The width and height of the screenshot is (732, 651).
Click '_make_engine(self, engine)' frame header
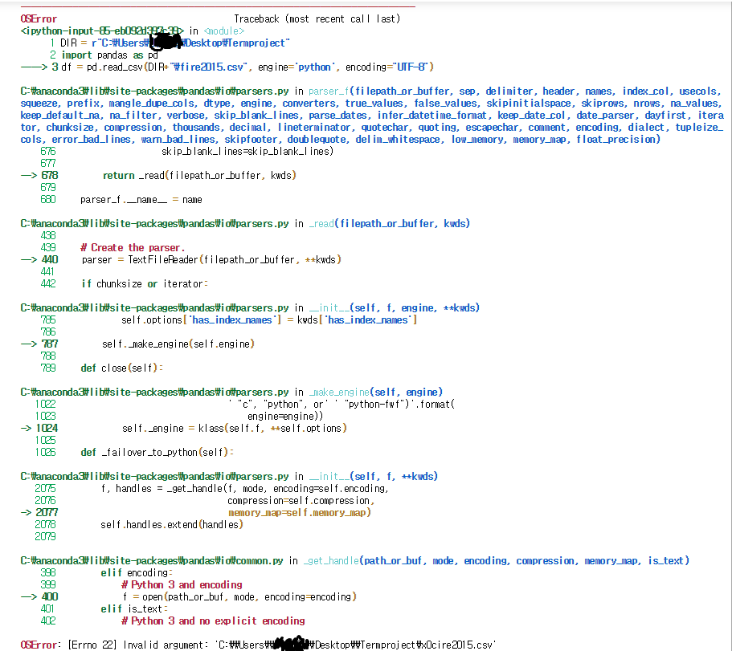(x=376, y=393)
